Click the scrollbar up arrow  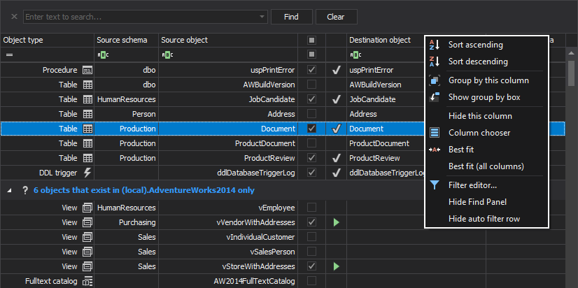(x=572, y=54)
